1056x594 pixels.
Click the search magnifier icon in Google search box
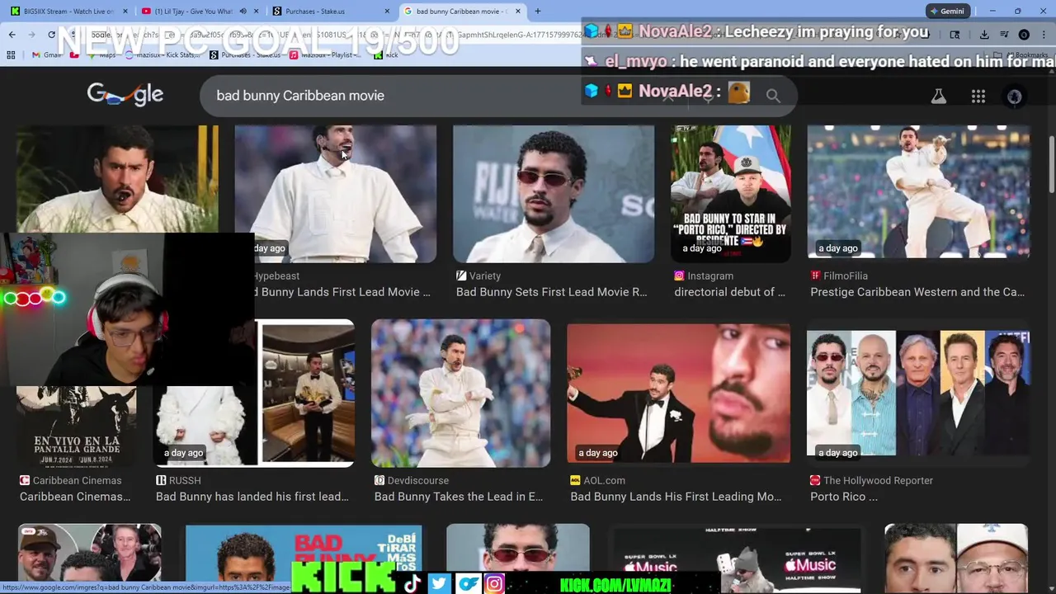[773, 96]
